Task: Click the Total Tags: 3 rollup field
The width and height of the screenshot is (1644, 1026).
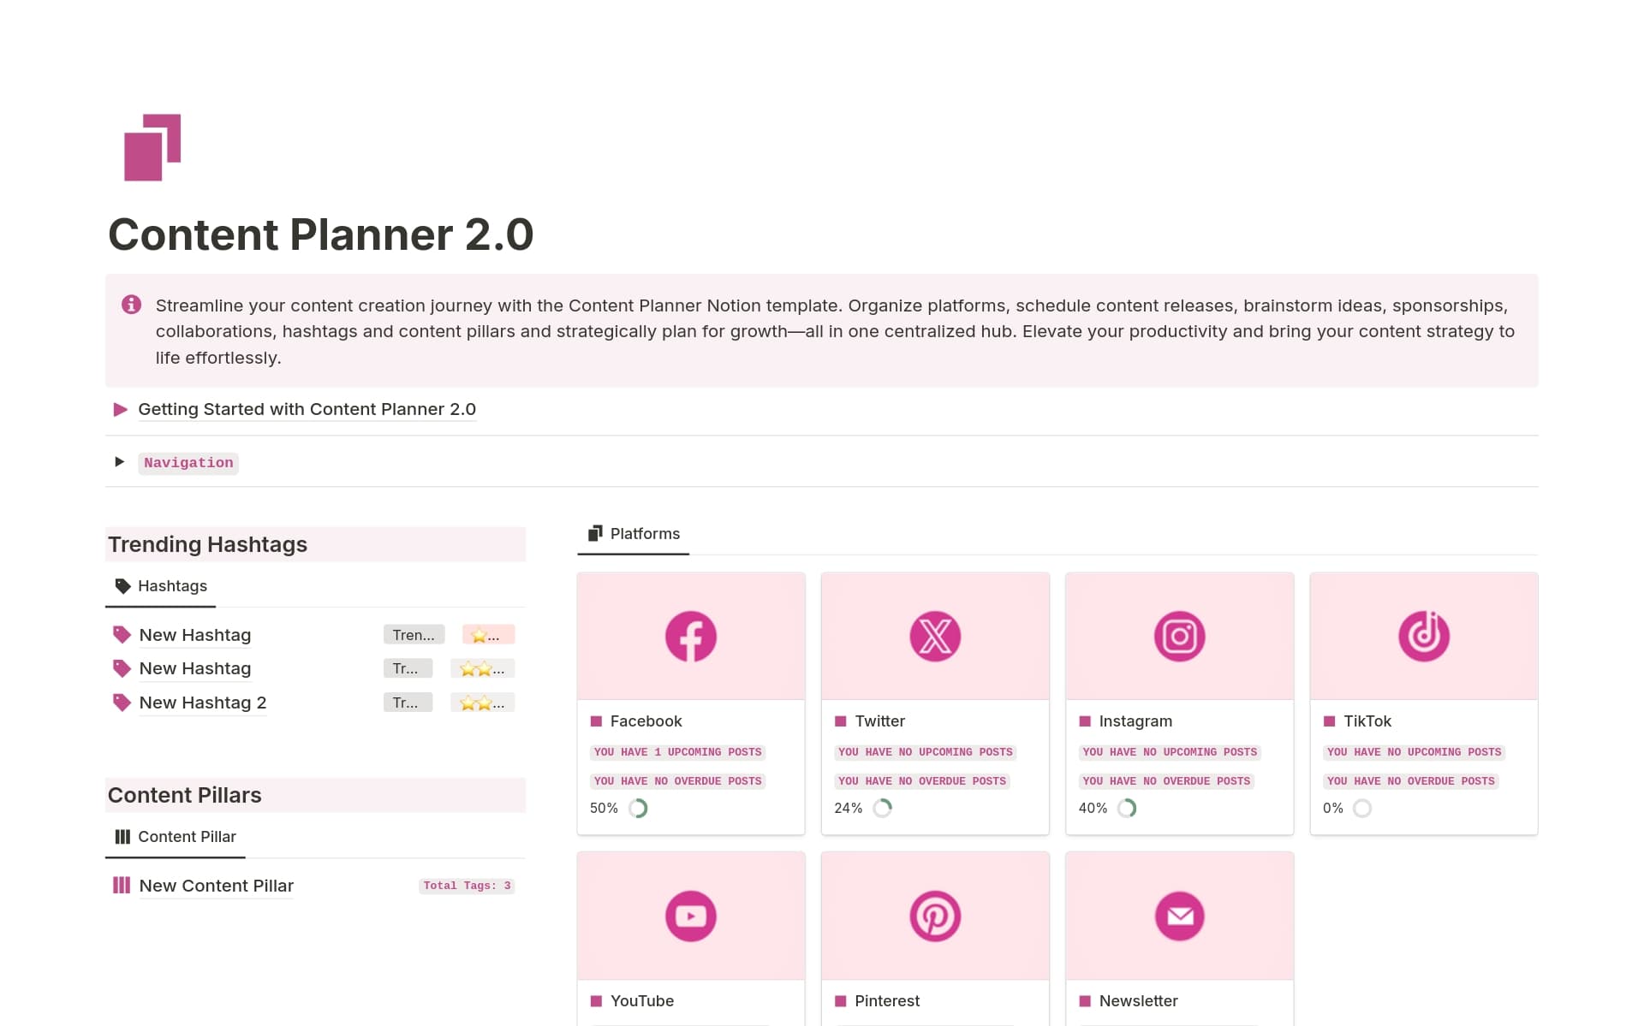Action: 467,886
